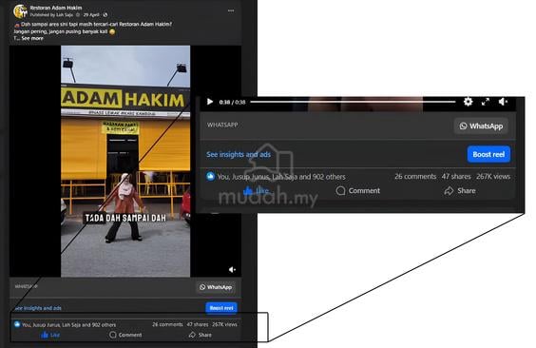Open the post options three-dot menu
Screen dimensions: 536x348
point(231,10)
